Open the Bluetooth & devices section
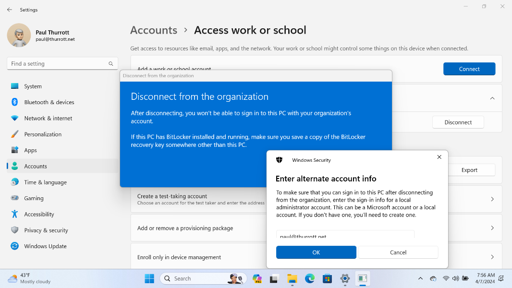Image resolution: width=512 pixels, height=288 pixels. 49,102
